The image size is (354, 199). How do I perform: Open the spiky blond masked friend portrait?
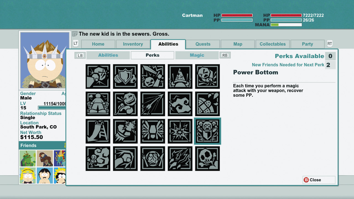[60, 176]
